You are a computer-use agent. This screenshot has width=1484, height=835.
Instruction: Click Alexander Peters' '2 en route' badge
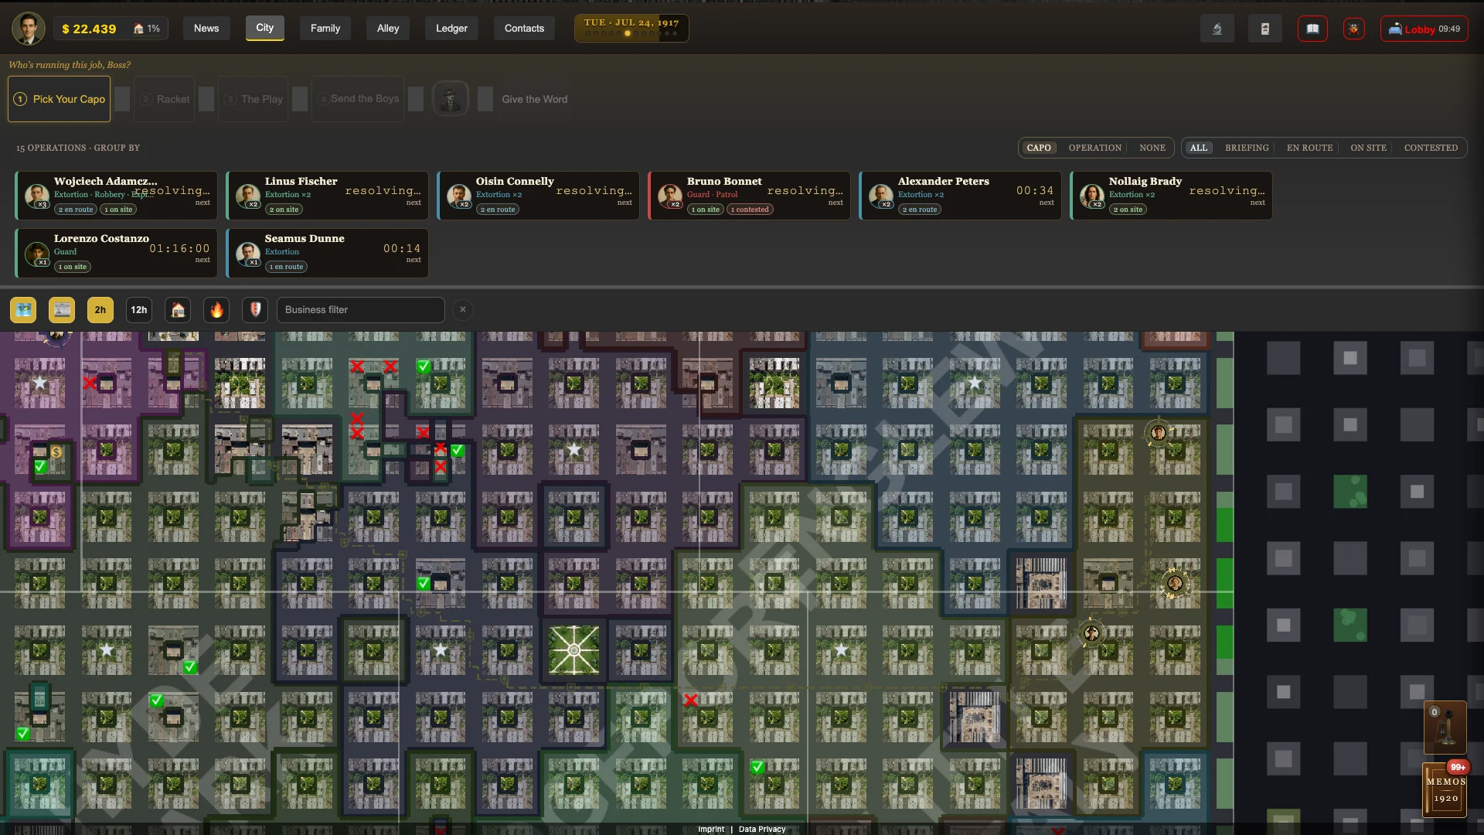click(920, 210)
